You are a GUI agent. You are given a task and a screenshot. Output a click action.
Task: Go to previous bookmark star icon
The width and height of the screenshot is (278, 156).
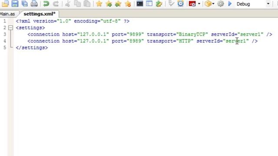click(118, 4)
